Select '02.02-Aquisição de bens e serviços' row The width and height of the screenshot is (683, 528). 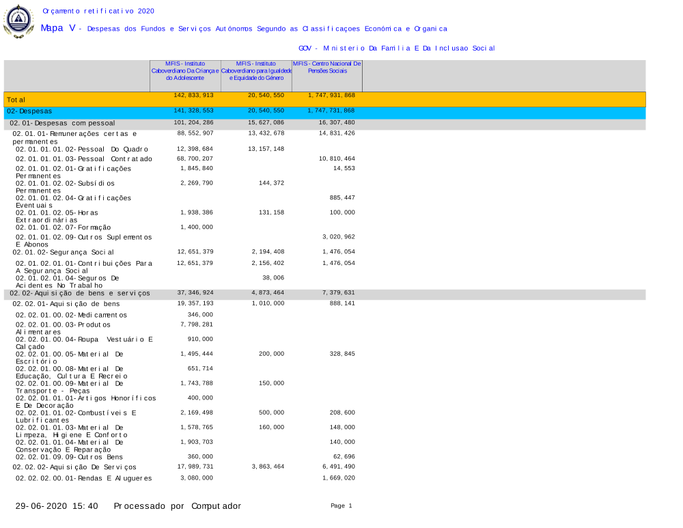(x=79, y=294)
